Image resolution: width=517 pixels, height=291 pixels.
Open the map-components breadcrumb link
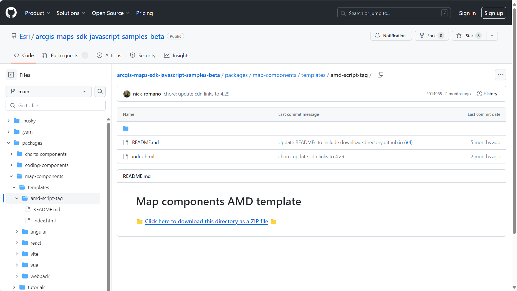coord(274,75)
